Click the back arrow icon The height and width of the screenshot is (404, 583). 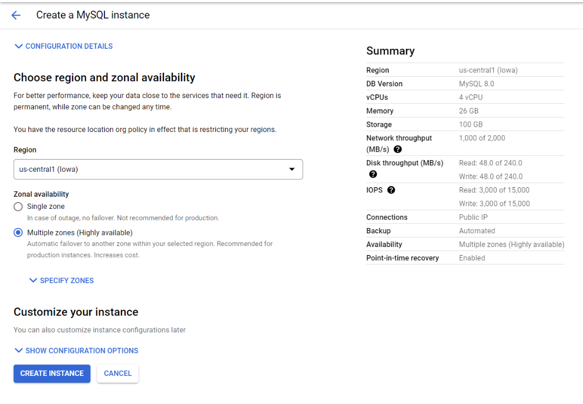click(16, 15)
